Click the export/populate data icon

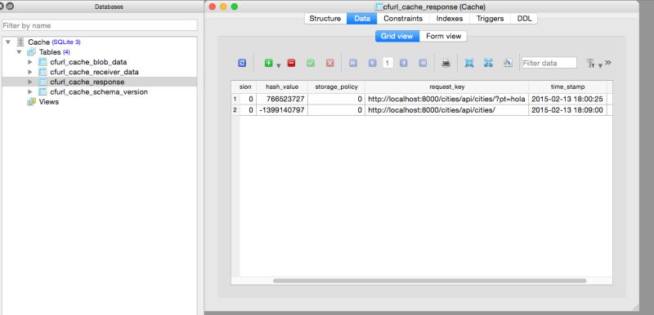point(508,63)
